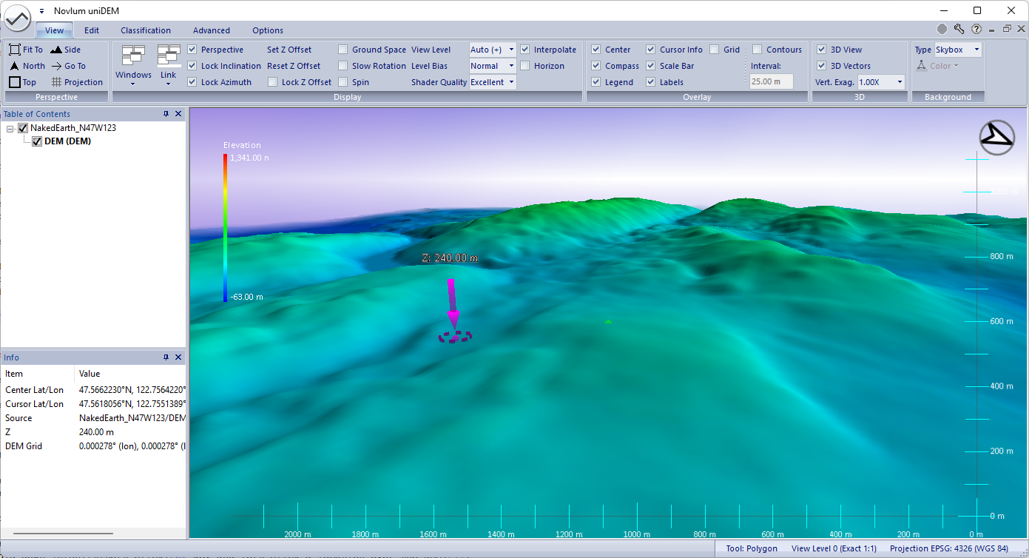This screenshot has height=558, width=1029.
Task: Toggle DEM (DEM) layer visibility checkbox
Action: click(37, 141)
